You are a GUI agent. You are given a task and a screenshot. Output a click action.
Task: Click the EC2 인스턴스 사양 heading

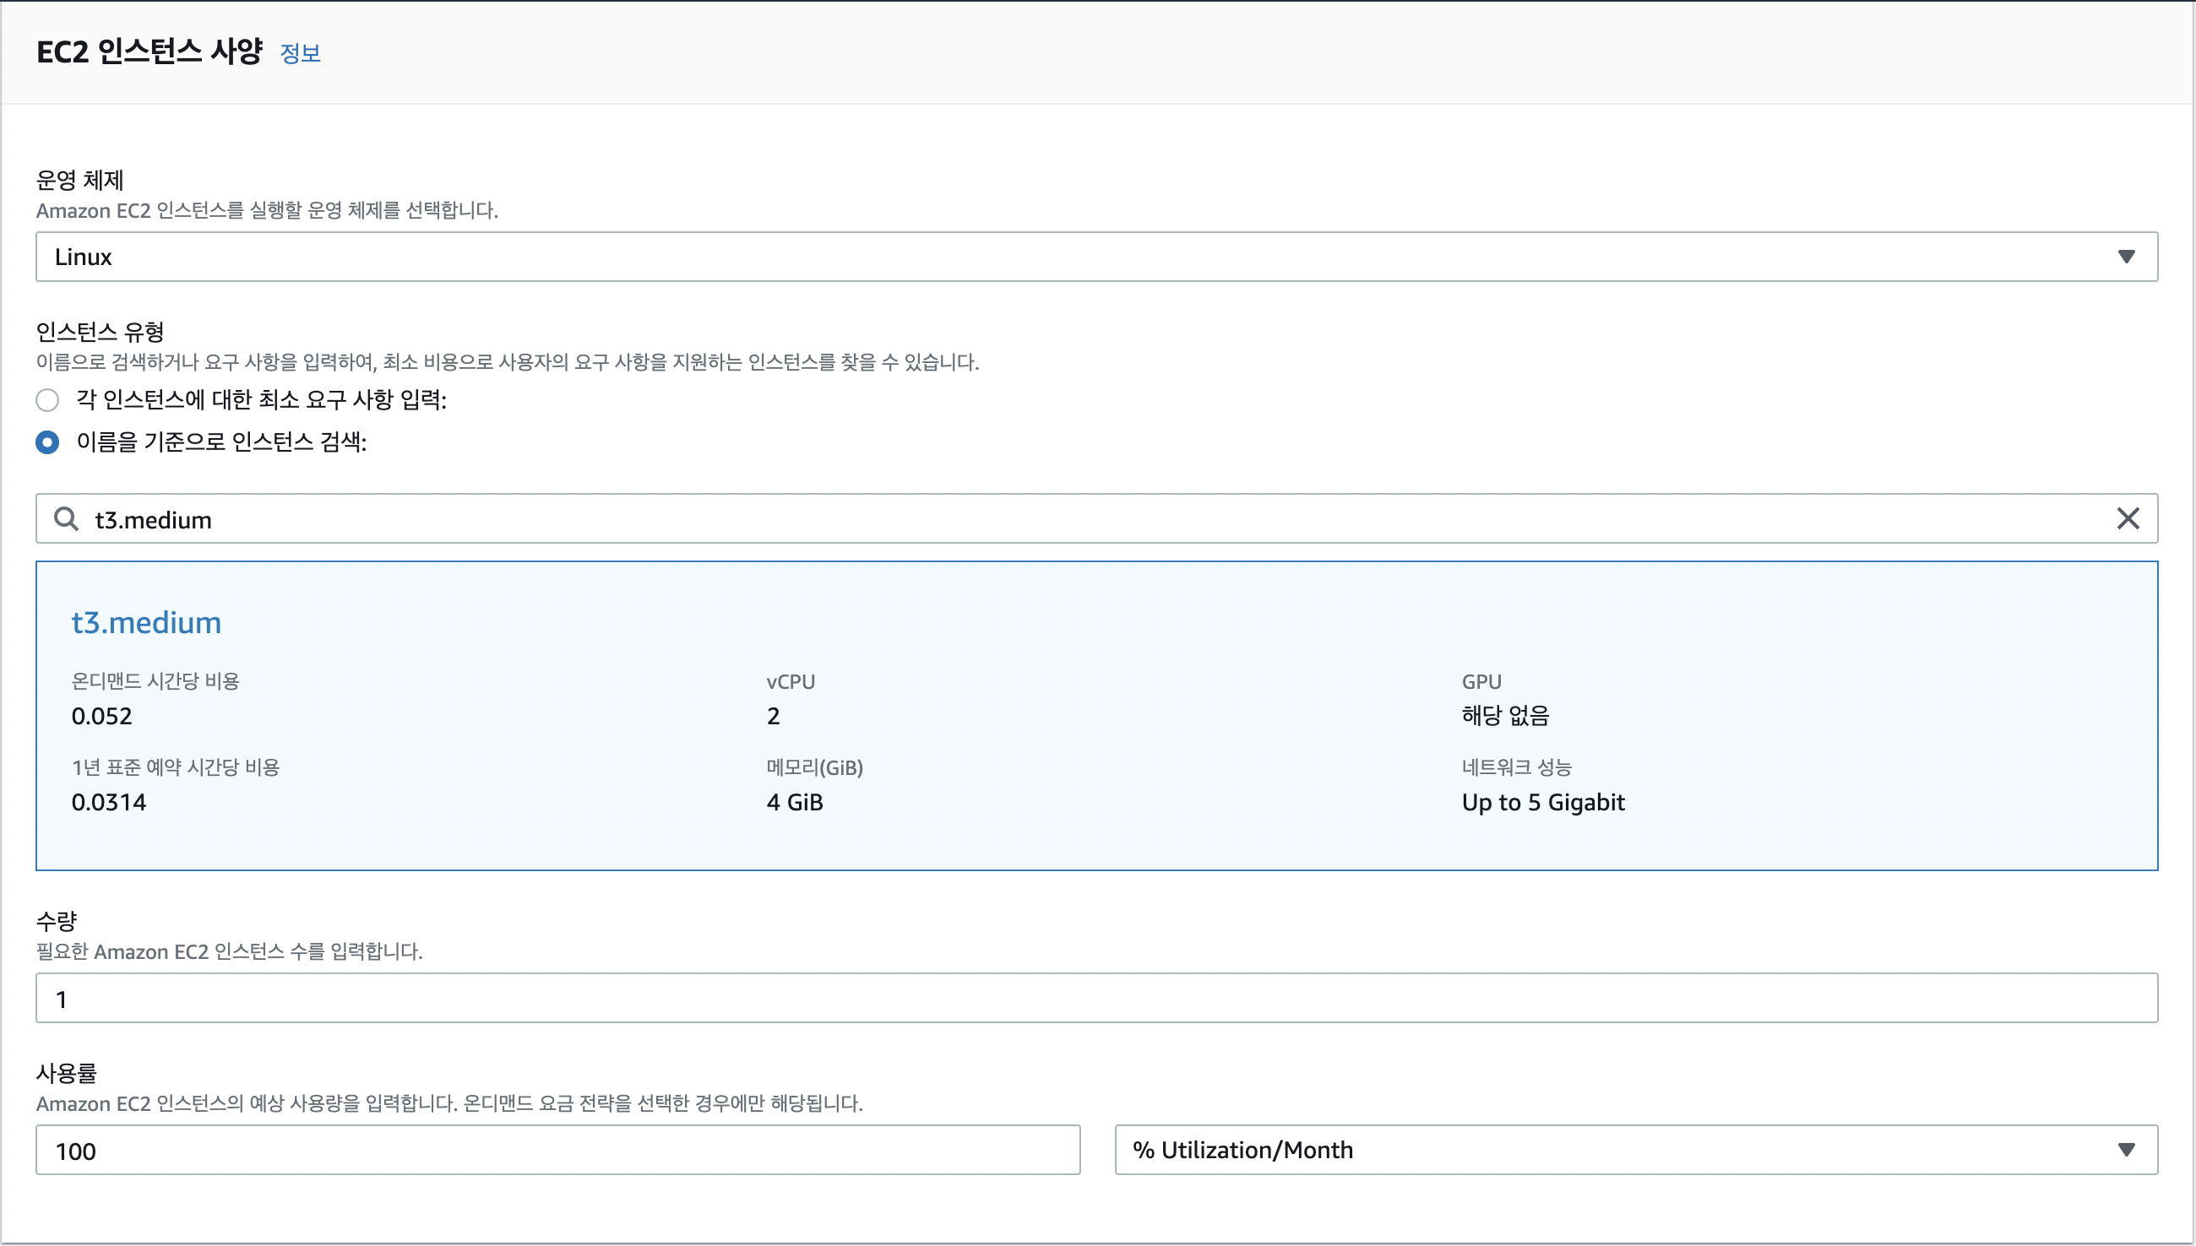[x=149, y=51]
